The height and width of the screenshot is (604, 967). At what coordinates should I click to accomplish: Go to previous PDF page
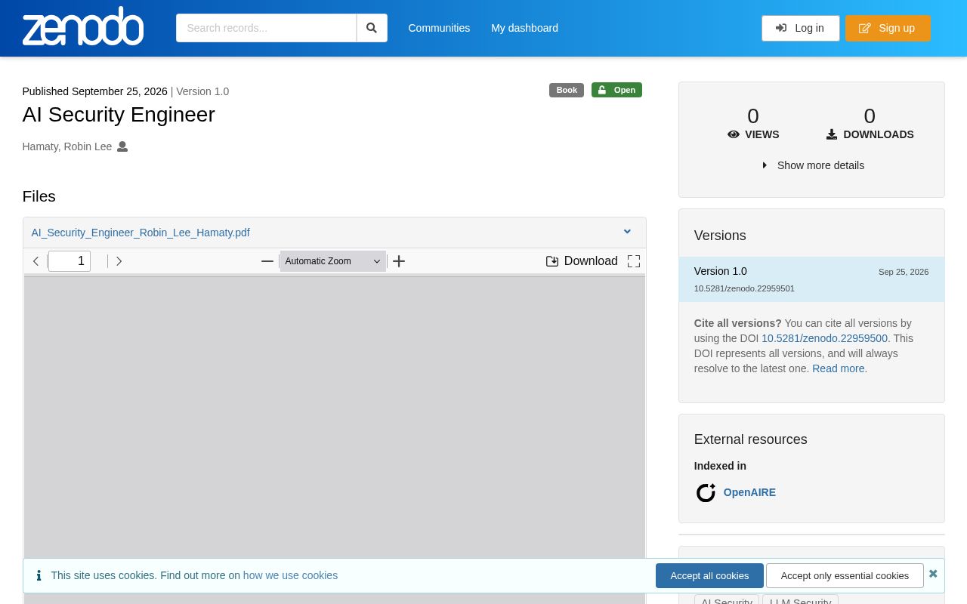36,261
